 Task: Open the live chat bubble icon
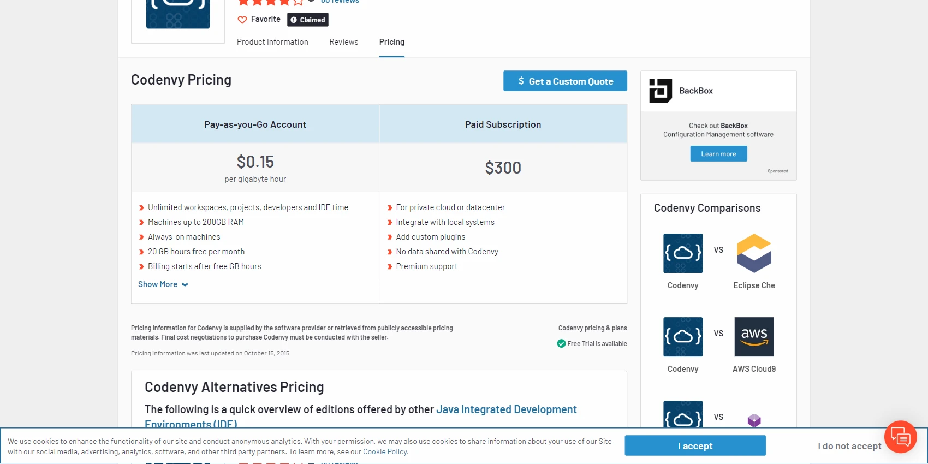900,437
